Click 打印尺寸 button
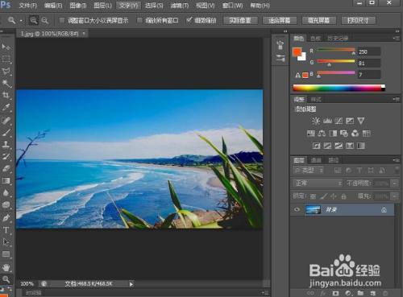The image size is (403, 297). pos(358,20)
